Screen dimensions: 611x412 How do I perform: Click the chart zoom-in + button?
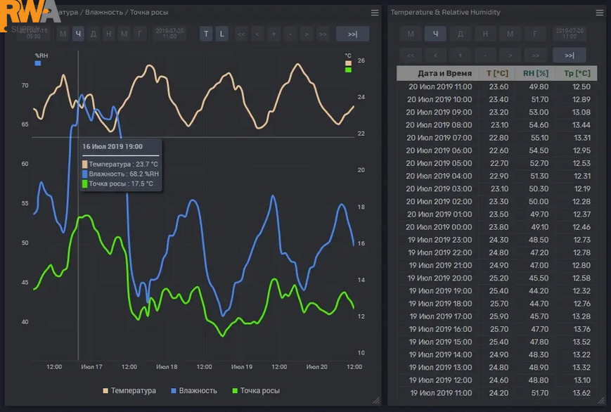(x=274, y=34)
